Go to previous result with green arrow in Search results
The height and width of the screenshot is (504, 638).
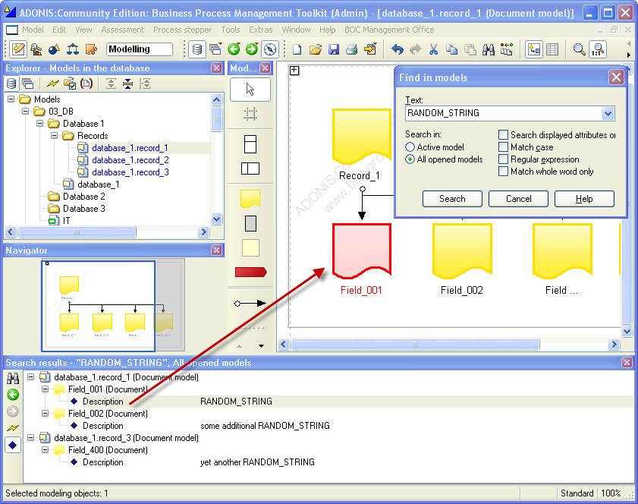point(13,395)
